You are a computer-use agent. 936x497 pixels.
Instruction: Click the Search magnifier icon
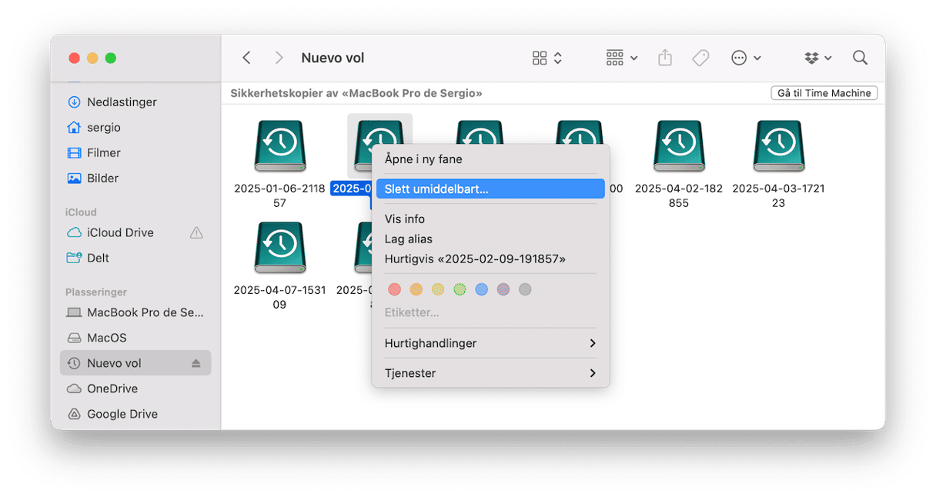[x=861, y=58]
